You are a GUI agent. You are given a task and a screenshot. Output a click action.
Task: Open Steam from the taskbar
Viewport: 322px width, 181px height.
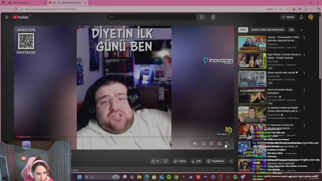point(191,177)
